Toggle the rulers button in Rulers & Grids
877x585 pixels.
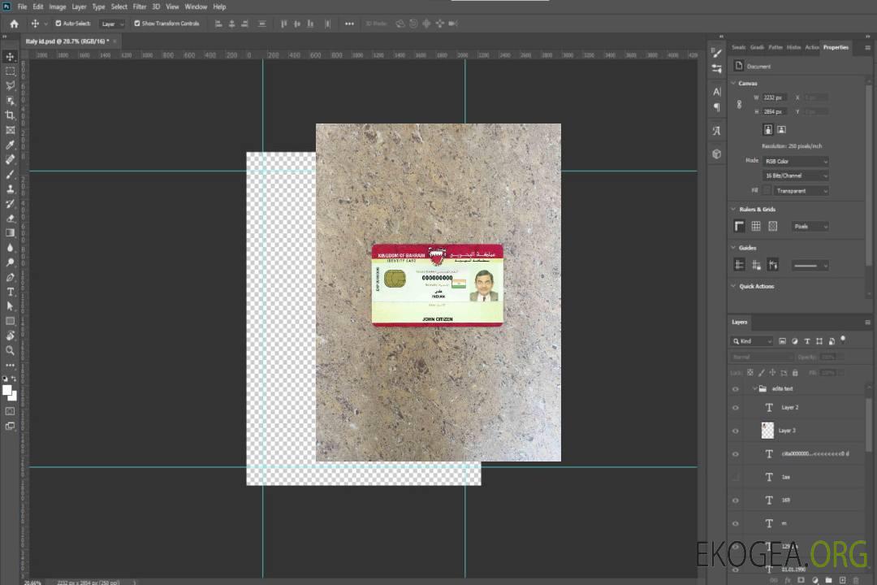coord(739,226)
